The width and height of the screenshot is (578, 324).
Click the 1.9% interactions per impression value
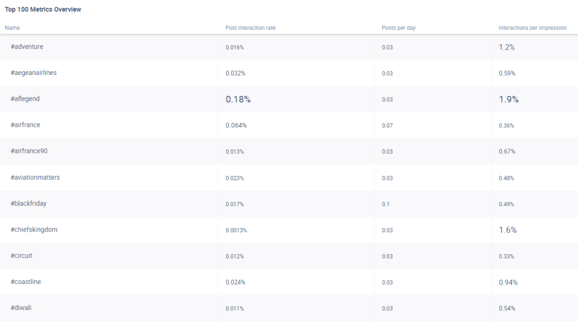(509, 99)
